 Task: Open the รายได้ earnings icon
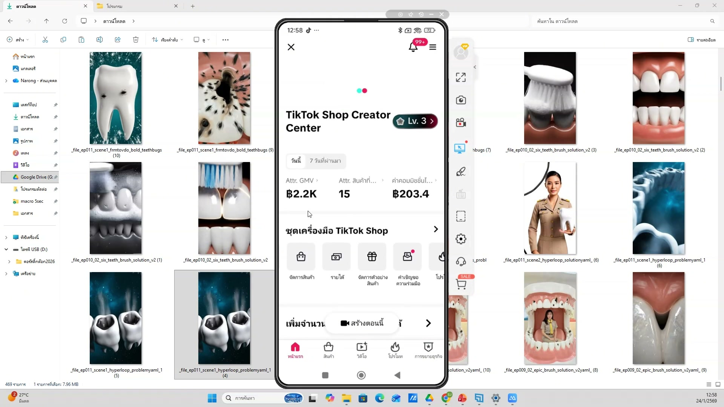(x=336, y=257)
